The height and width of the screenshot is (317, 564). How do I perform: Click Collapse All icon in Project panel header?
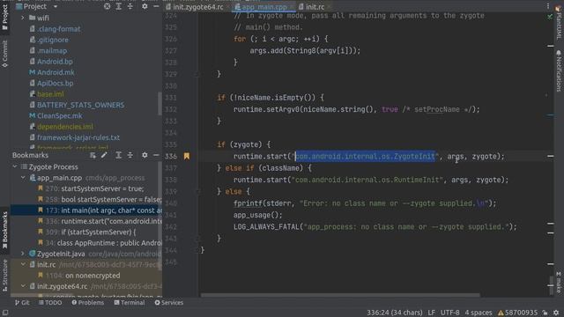130,6
